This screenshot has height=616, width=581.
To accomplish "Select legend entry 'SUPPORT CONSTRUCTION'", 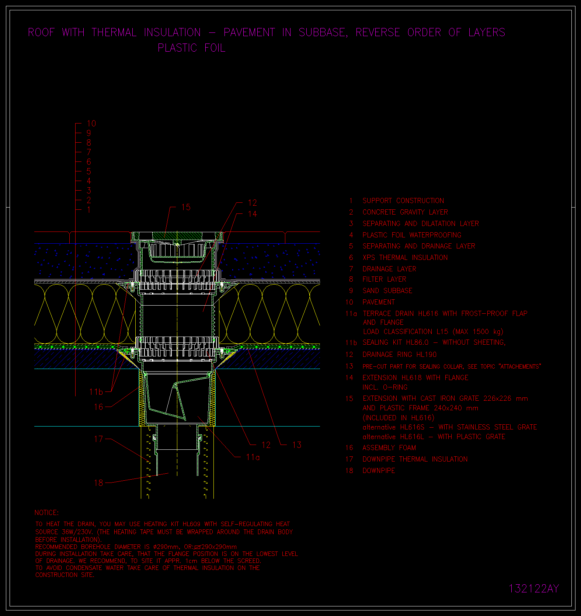I will click(x=403, y=201).
